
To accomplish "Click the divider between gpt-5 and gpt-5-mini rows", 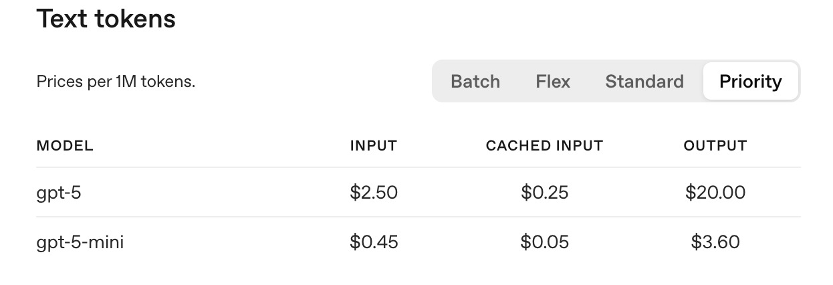I will (418, 217).
